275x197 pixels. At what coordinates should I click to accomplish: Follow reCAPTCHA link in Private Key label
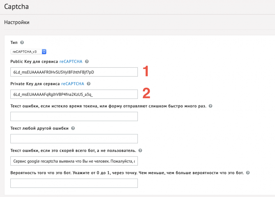(x=73, y=84)
